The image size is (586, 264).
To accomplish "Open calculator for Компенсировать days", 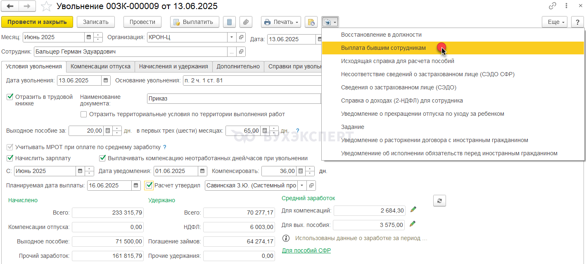I will (301, 171).
